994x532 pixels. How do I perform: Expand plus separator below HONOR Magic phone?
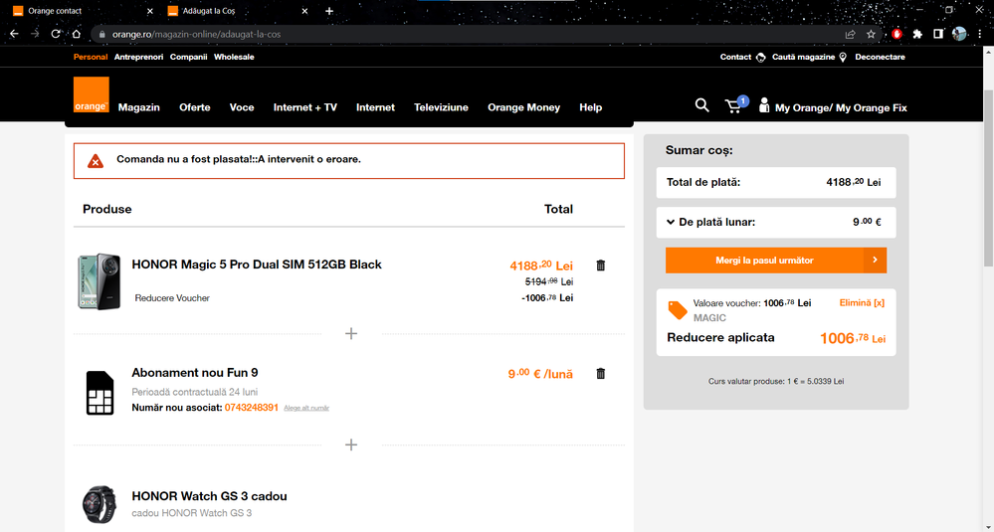(350, 334)
